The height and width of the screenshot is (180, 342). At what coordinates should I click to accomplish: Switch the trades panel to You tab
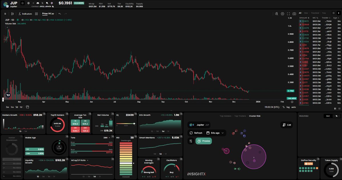click(324, 13)
